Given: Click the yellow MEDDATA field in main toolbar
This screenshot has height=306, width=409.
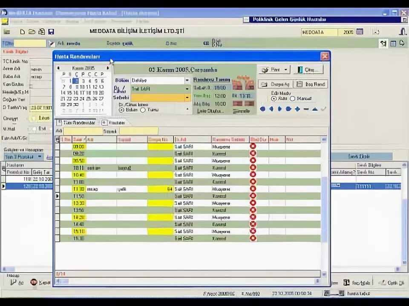Looking at the screenshot, I should [x=320, y=32].
